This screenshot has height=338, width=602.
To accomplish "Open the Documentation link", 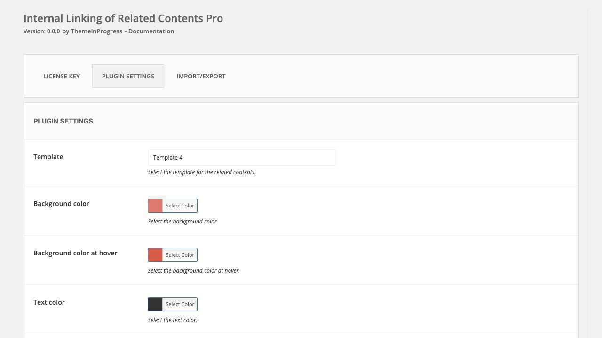I will click(151, 31).
